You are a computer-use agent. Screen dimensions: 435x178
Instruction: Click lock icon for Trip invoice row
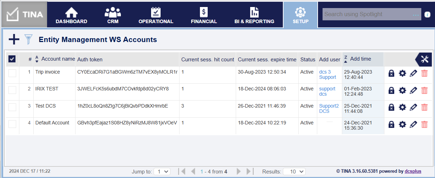point(391,73)
